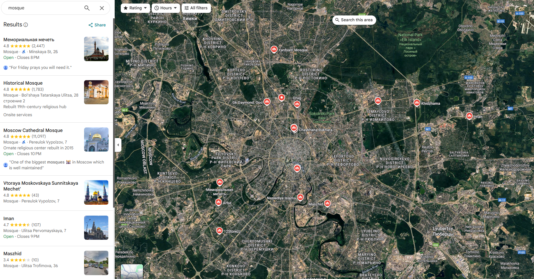Select Мемориальная мечеть result title
This screenshot has height=279, width=534.
coord(29,40)
